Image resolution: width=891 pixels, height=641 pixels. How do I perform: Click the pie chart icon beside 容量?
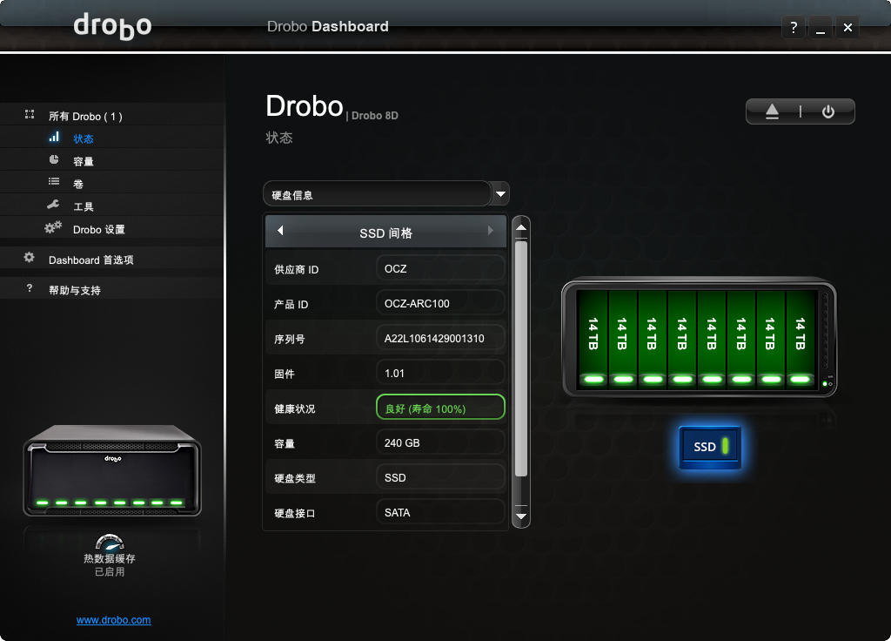coord(54,160)
